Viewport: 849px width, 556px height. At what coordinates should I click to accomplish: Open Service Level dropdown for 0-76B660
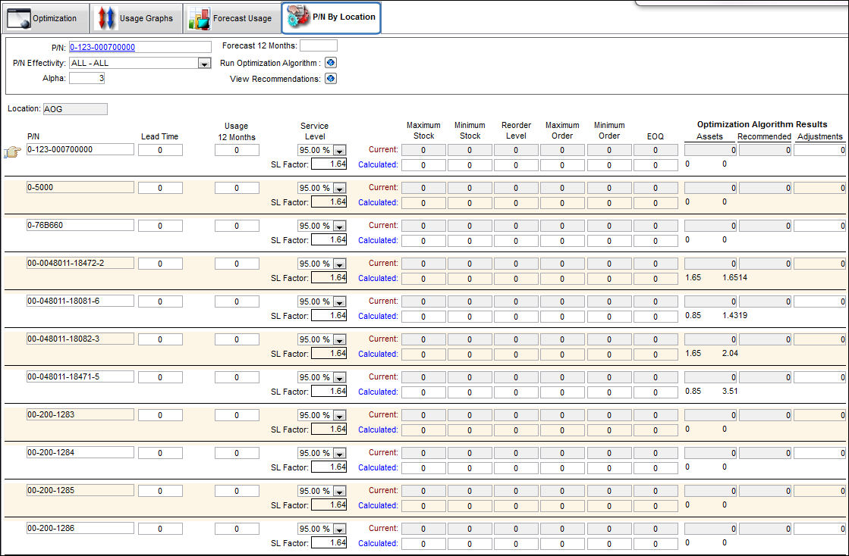click(x=339, y=226)
